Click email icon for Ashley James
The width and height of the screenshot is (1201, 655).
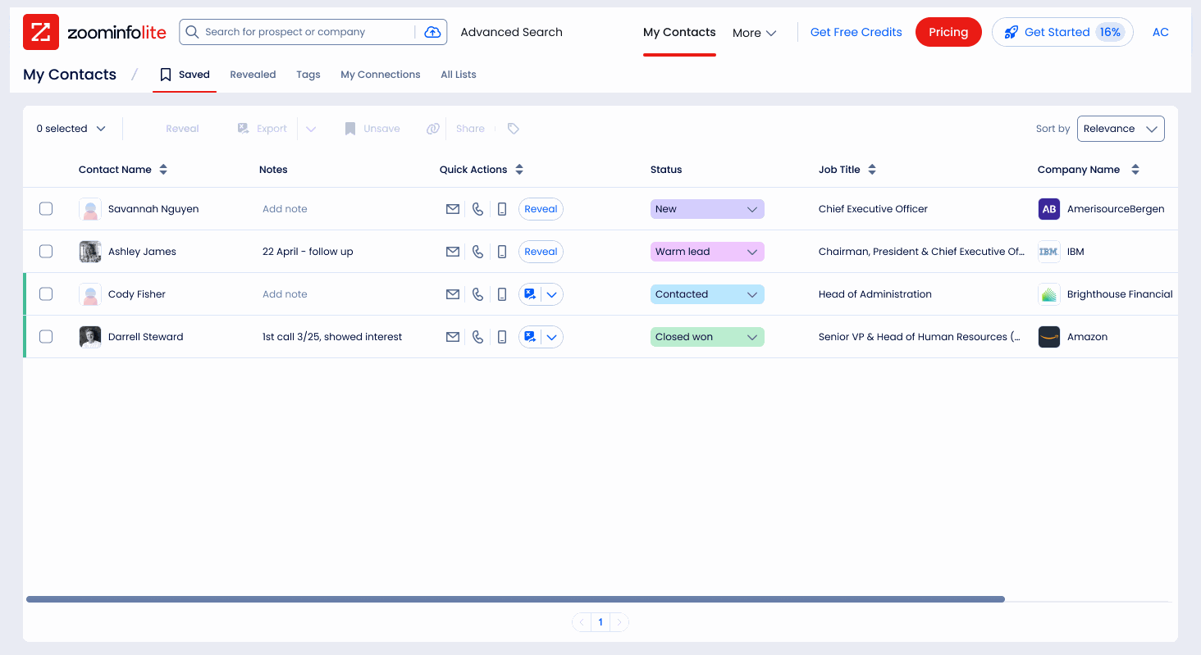click(452, 252)
